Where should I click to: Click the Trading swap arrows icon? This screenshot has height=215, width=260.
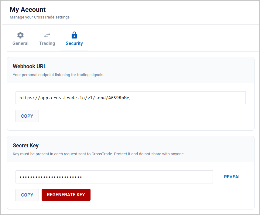[x=47, y=35]
